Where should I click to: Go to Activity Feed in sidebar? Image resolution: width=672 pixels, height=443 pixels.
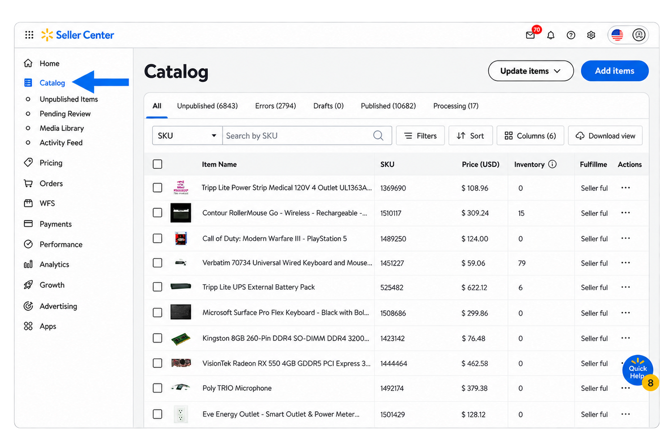[61, 143]
